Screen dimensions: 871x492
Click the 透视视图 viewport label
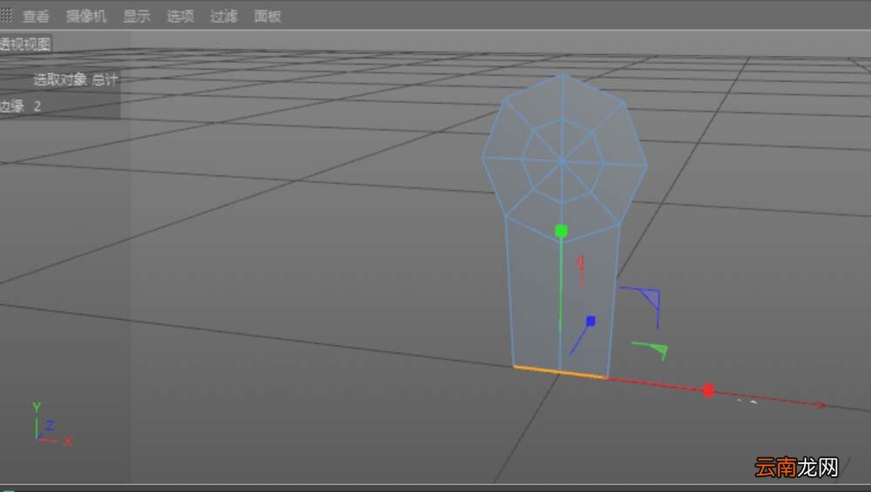click(25, 44)
